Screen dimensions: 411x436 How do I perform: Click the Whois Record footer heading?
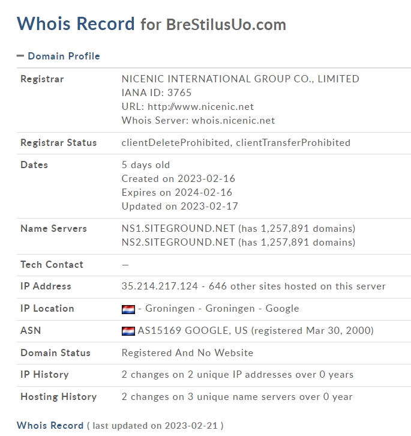pyautogui.click(x=50, y=425)
